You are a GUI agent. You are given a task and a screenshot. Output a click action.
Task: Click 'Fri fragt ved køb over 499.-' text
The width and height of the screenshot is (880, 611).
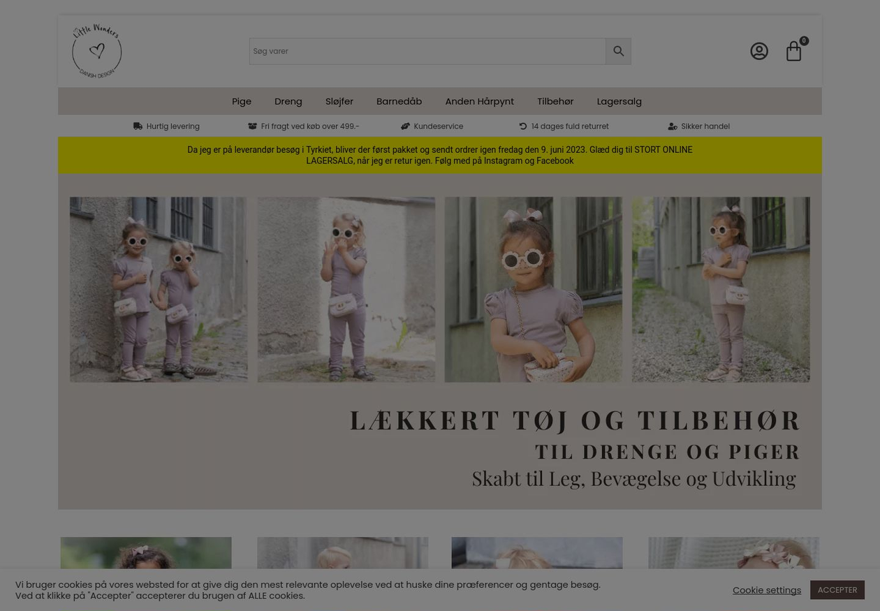[x=309, y=126]
